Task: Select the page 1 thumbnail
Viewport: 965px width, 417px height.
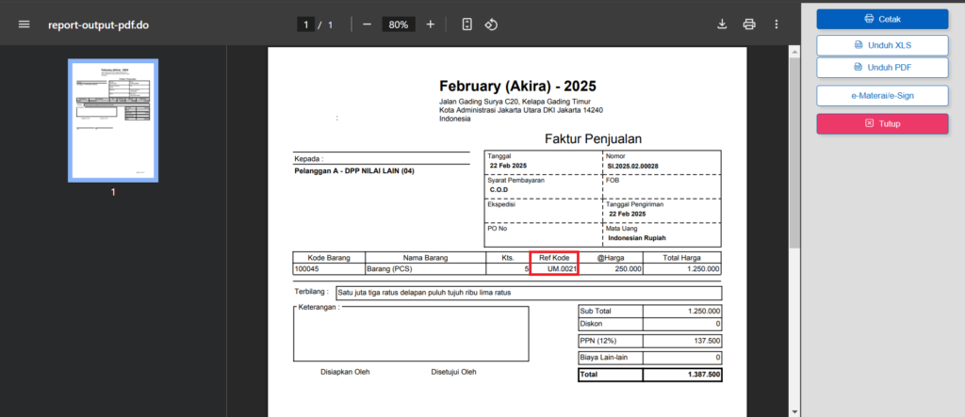Action: [113, 119]
